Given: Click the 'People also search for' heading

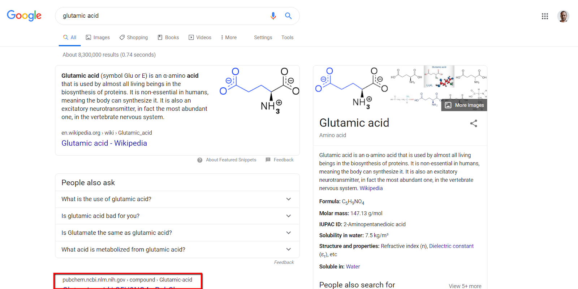Looking at the screenshot, I should (x=357, y=285).
